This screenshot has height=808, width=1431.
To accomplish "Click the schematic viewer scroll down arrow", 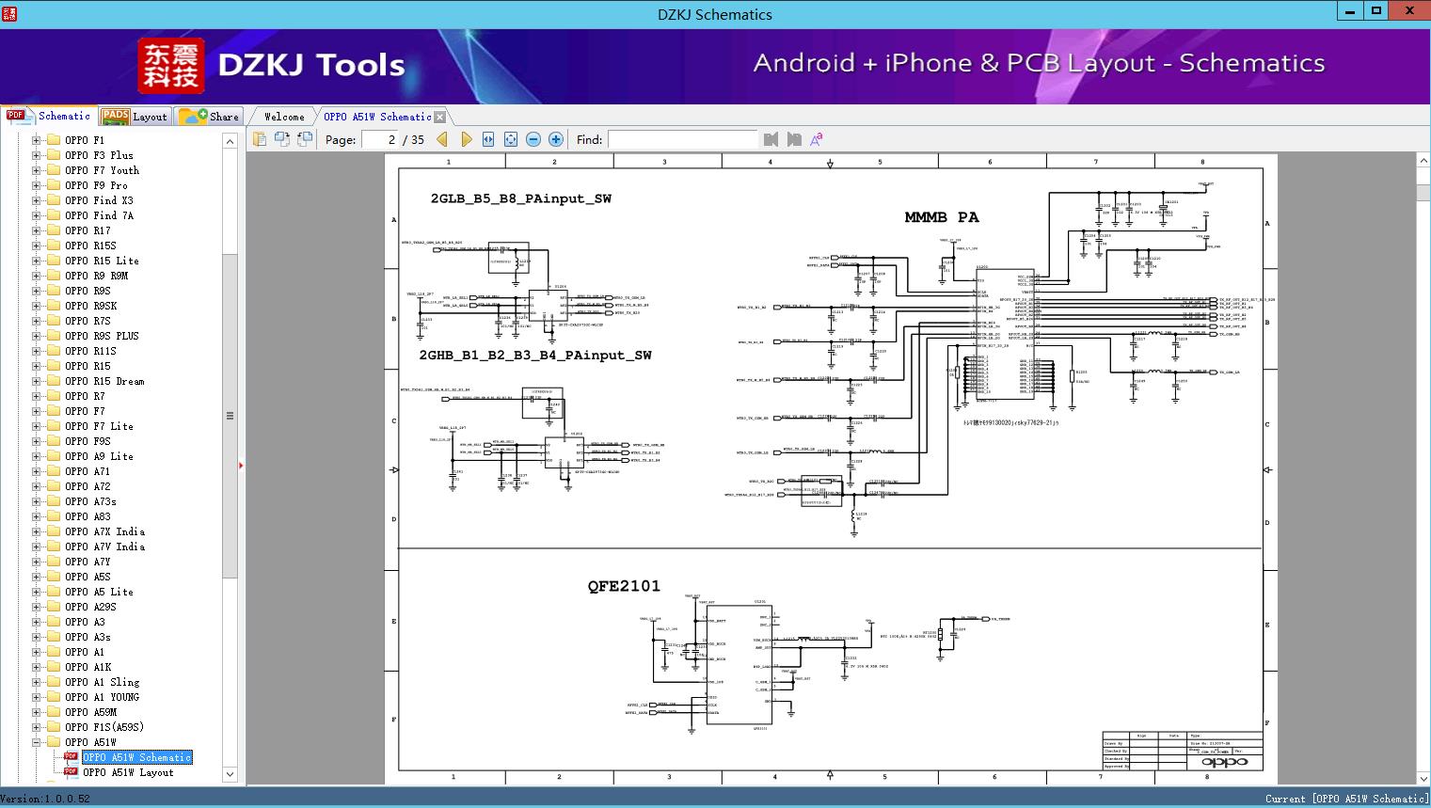I will tap(1423, 778).
